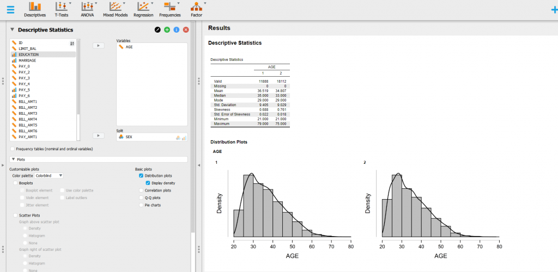Image resolution: width=558 pixels, height=272 pixels.
Task: Open the Regression menu
Action: coord(143,9)
